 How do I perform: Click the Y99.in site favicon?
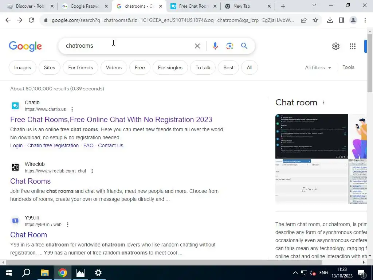tap(15, 221)
